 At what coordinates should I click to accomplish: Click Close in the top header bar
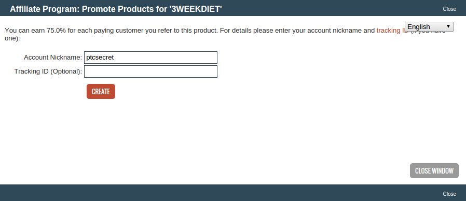449,9
